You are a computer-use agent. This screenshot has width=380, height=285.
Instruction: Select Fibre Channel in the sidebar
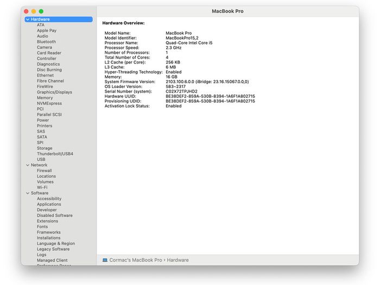pyautogui.click(x=50, y=81)
